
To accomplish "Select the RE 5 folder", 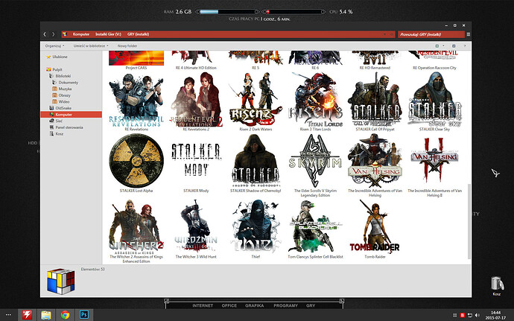I will point(256,58).
